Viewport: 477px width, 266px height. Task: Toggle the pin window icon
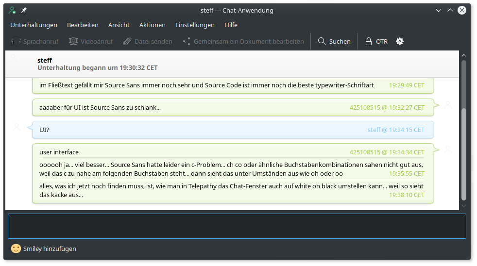pyautogui.click(x=24, y=10)
